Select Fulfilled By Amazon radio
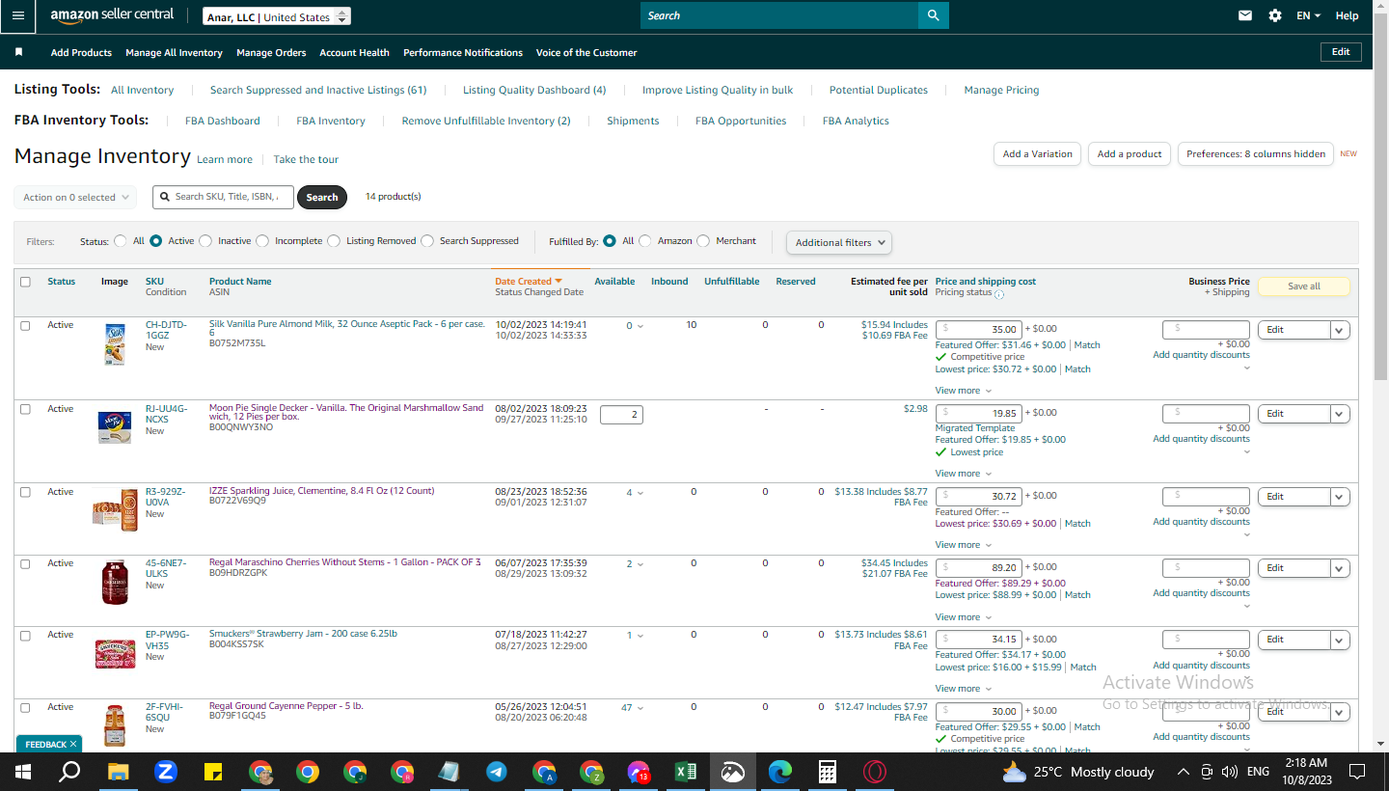Screen dimensions: 1389x791 point(645,241)
